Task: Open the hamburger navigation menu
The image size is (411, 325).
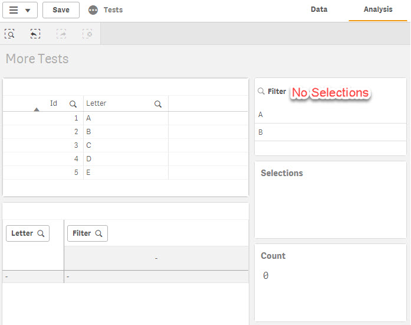Action: point(20,10)
